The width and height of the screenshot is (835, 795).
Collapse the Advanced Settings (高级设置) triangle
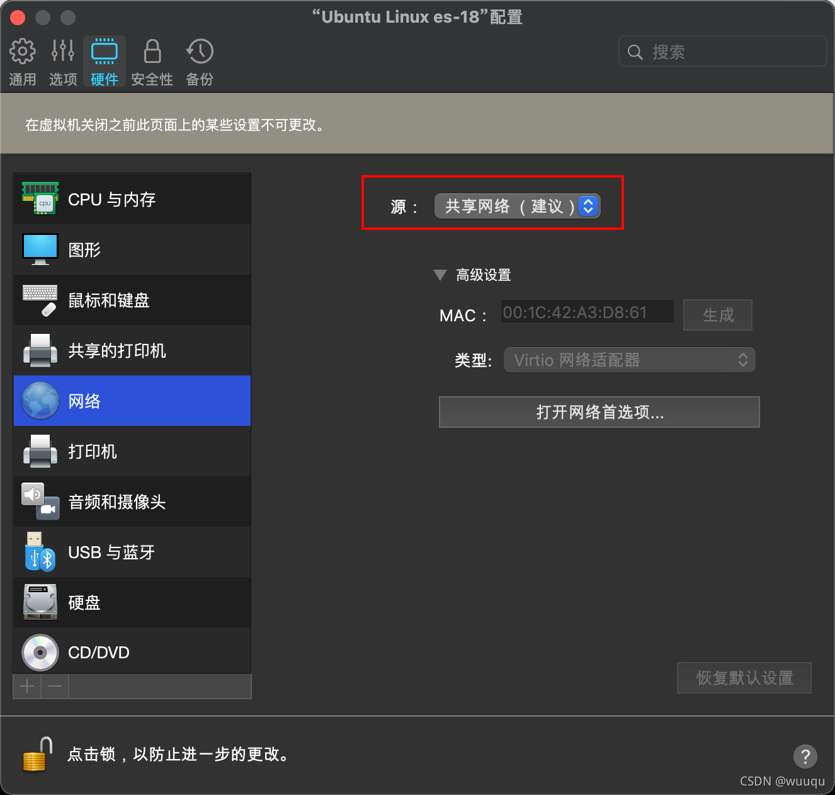(440, 275)
